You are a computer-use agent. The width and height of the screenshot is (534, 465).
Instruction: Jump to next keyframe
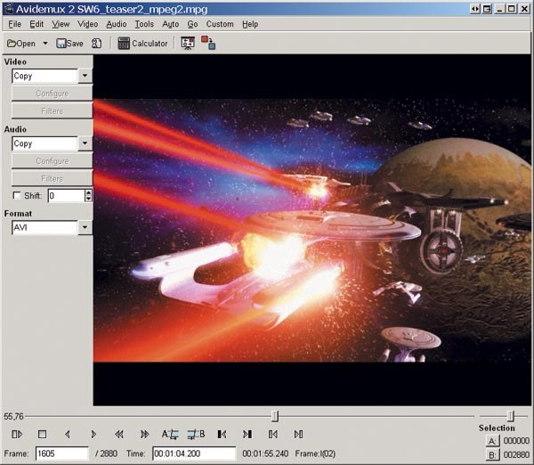(145, 435)
